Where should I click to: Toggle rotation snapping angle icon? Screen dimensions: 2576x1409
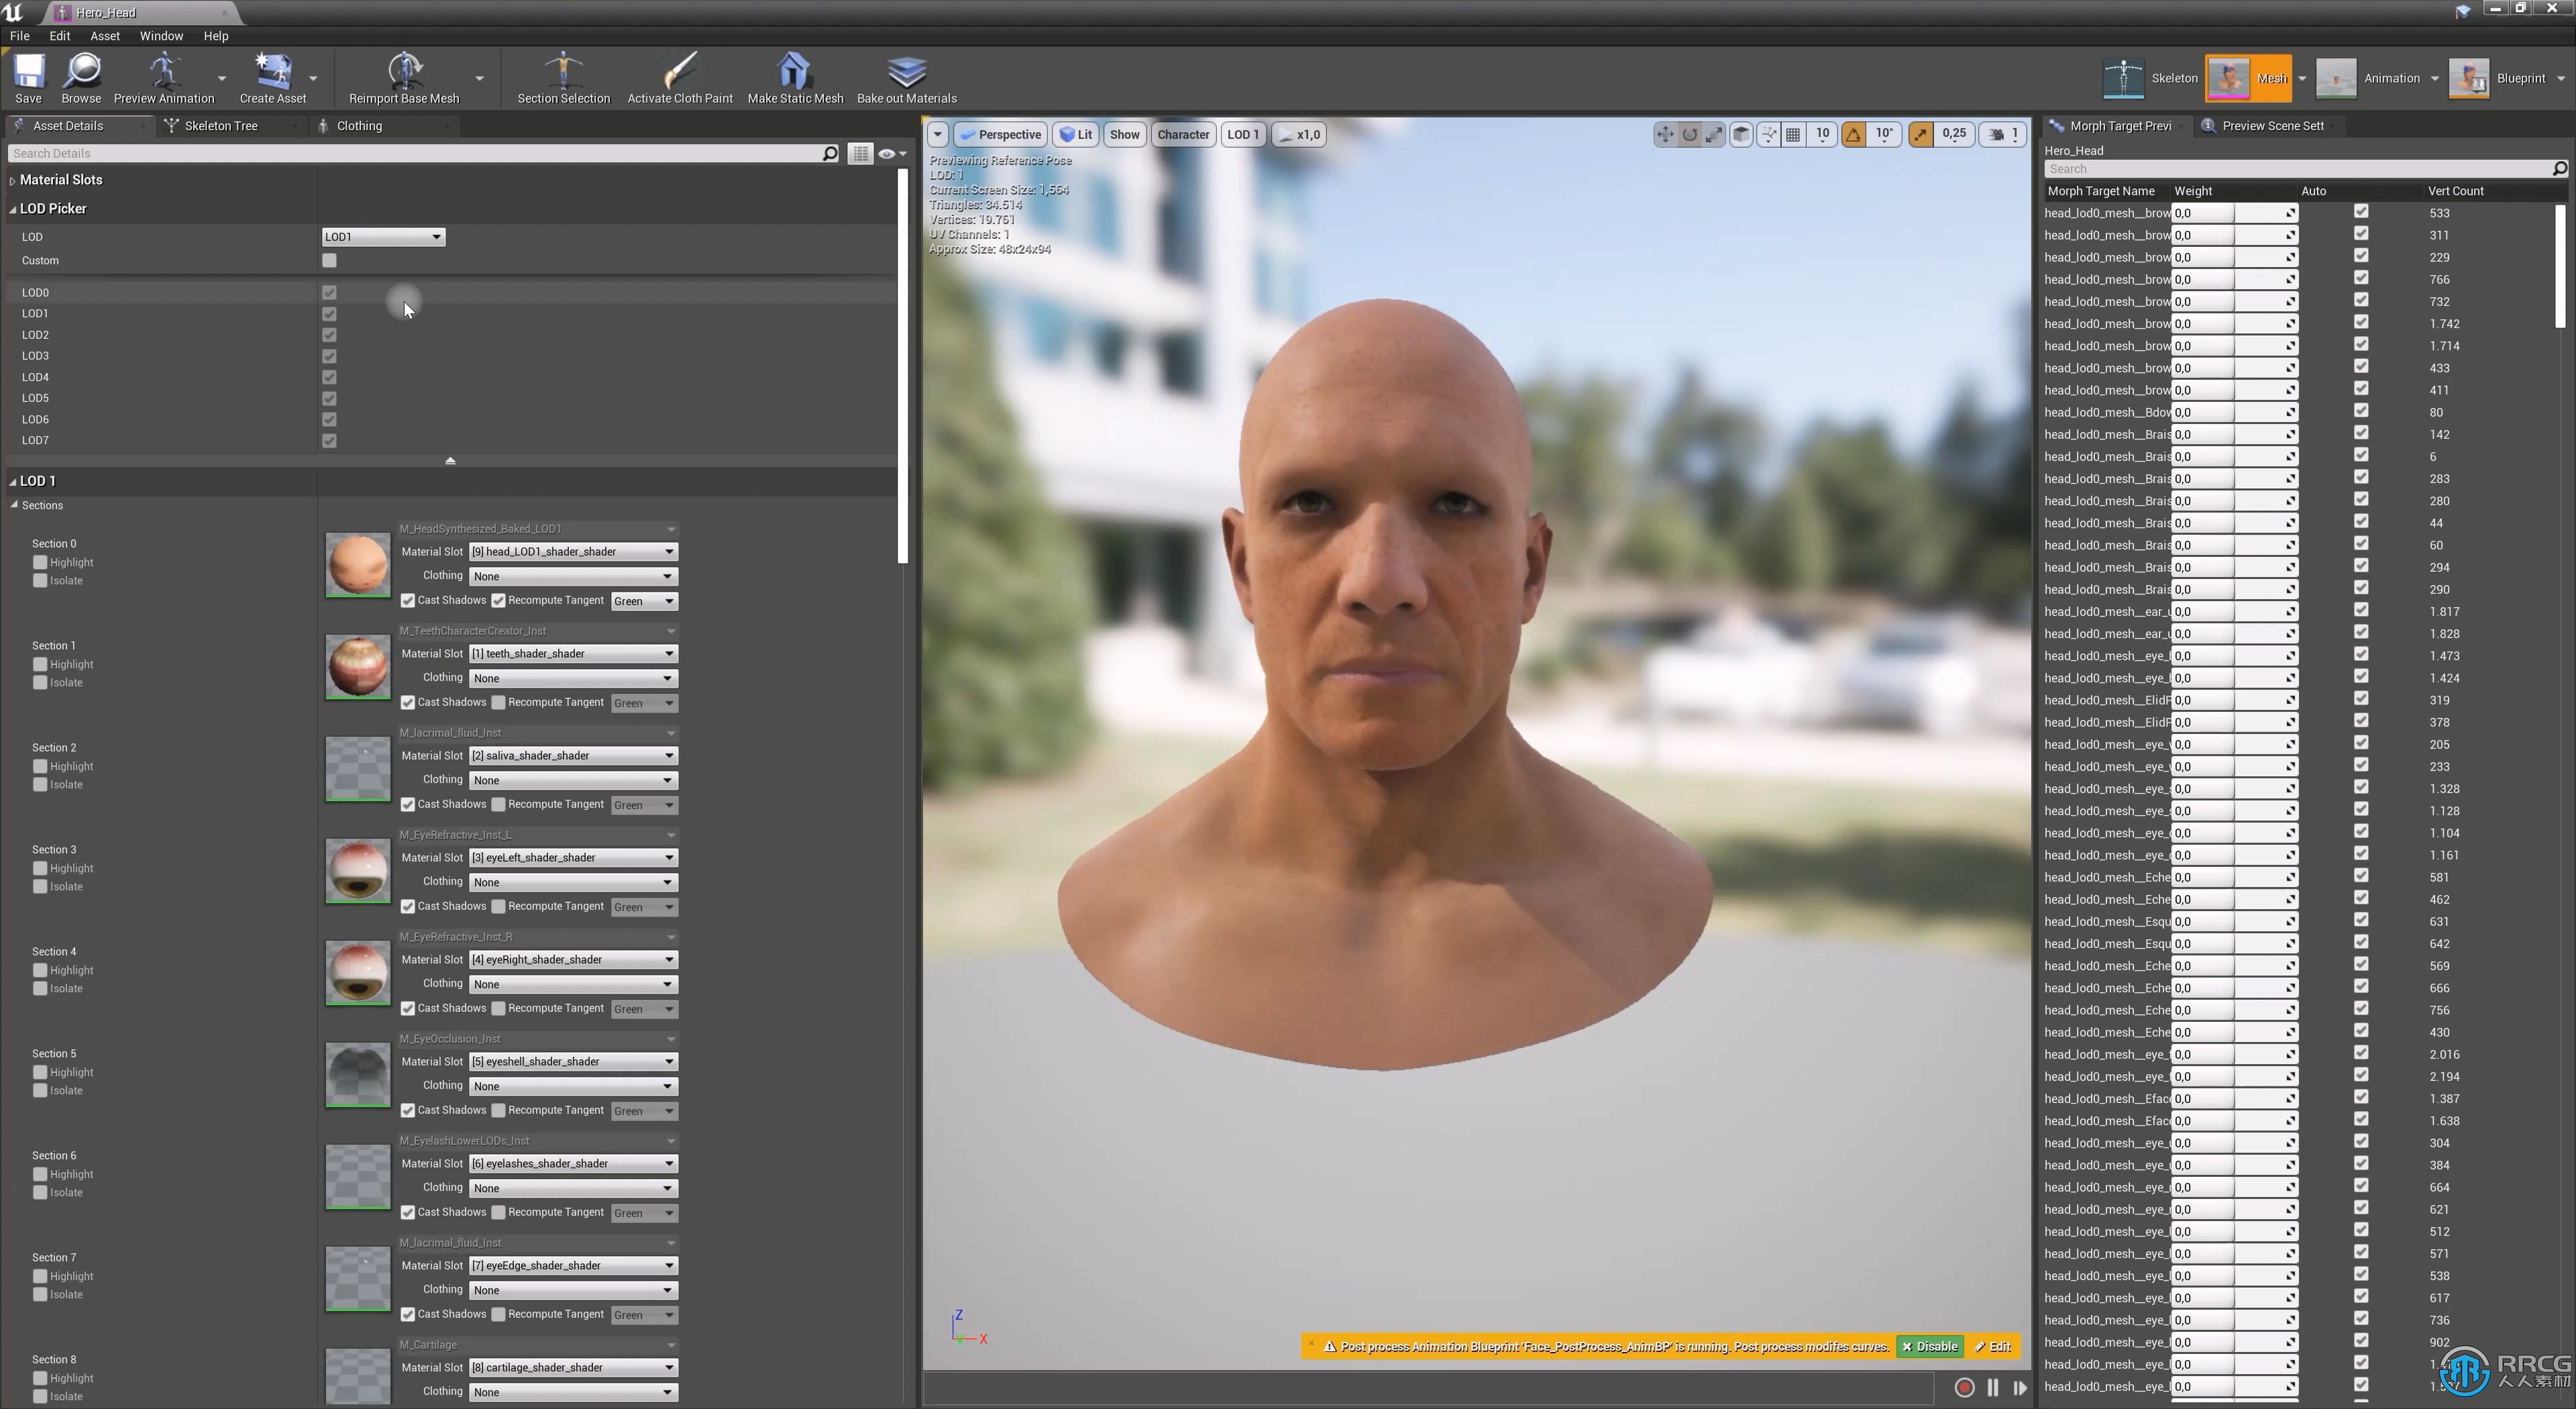(1854, 134)
